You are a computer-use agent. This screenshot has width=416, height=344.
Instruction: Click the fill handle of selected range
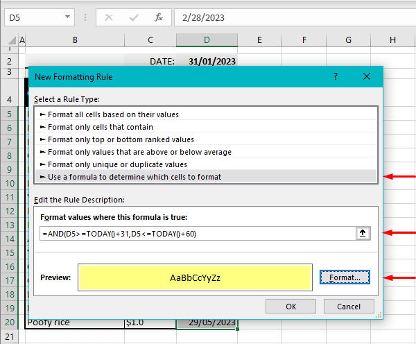click(237, 329)
